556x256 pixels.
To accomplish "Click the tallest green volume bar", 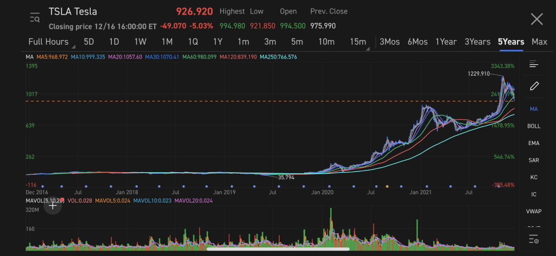I will click(331, 229).
